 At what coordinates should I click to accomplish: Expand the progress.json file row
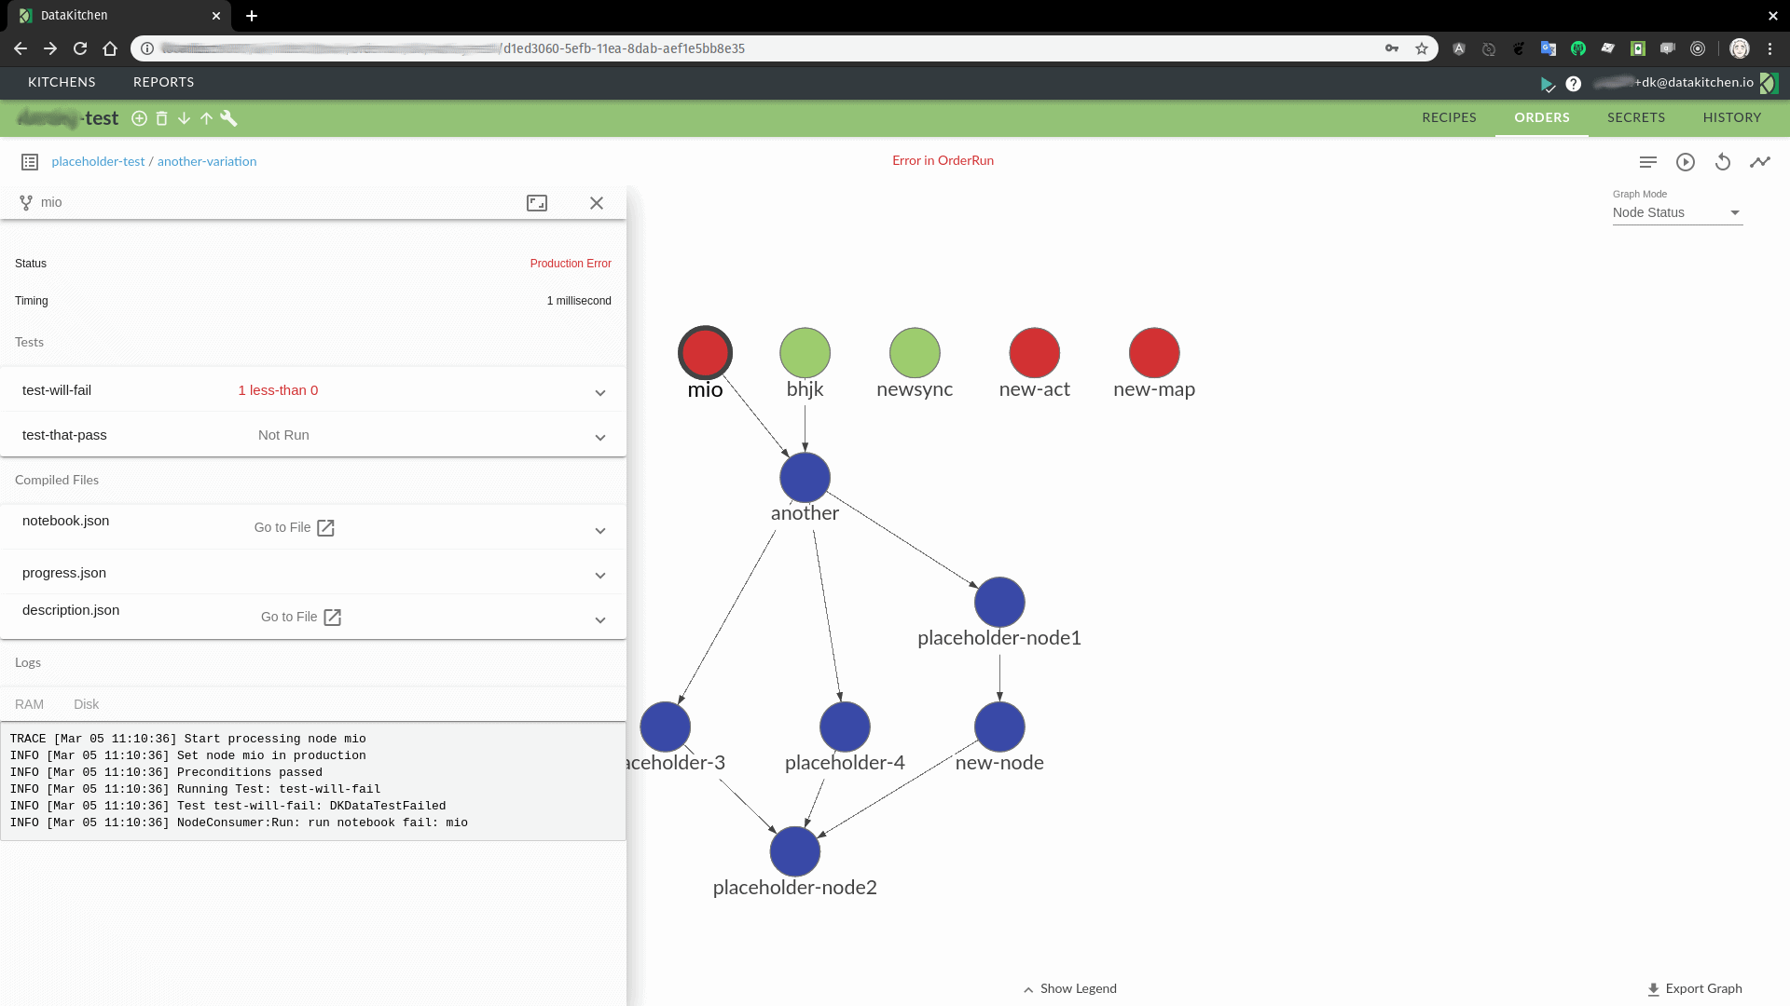pyautogui.click(x=600, y=575)
